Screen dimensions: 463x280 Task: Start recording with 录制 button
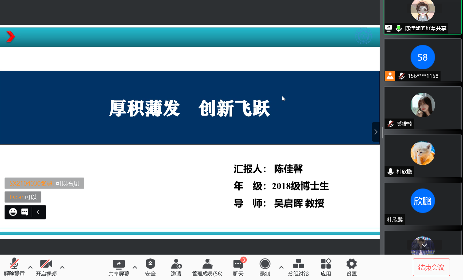click(x=265, y=264)
